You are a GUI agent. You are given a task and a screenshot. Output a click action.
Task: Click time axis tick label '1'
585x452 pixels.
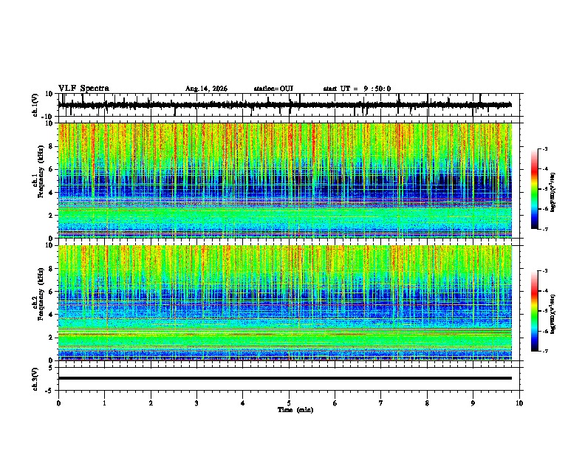104,403
